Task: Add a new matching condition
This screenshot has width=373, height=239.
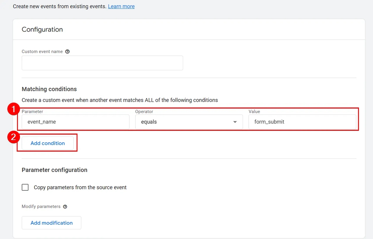Action: 48,143
